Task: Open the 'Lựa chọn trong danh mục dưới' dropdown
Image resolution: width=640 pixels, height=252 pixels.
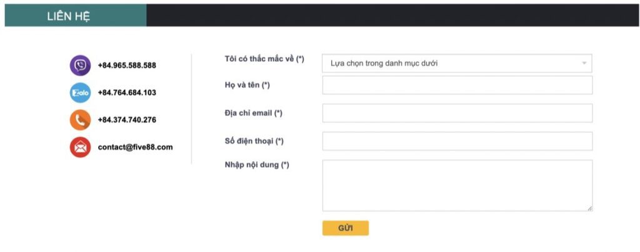Action: pyautogui.click(x=457, y=63)
